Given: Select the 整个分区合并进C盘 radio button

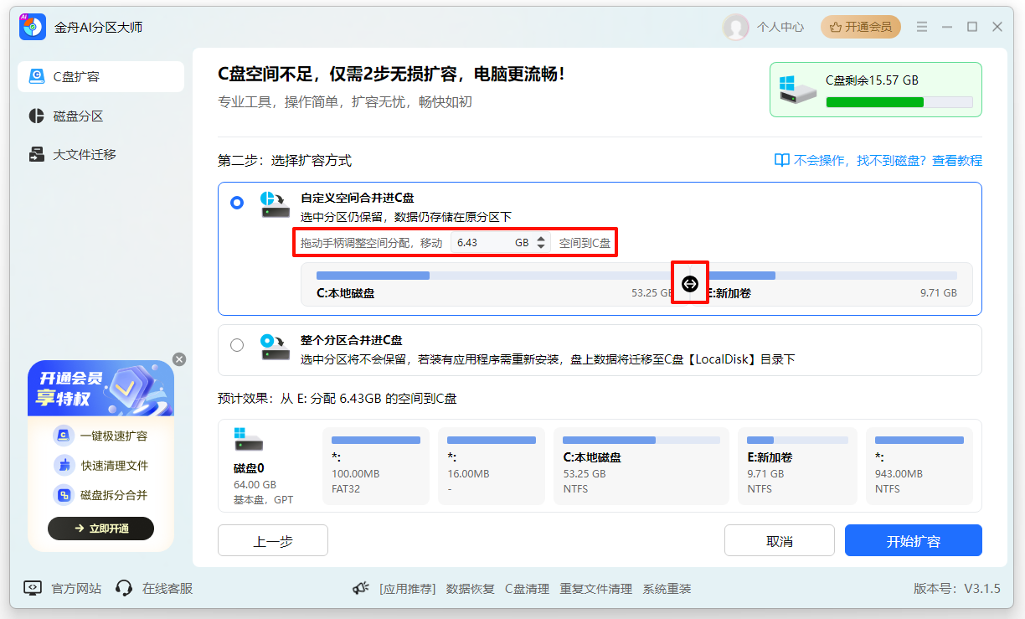Looking at the screenshot, I should click(237, 344).
